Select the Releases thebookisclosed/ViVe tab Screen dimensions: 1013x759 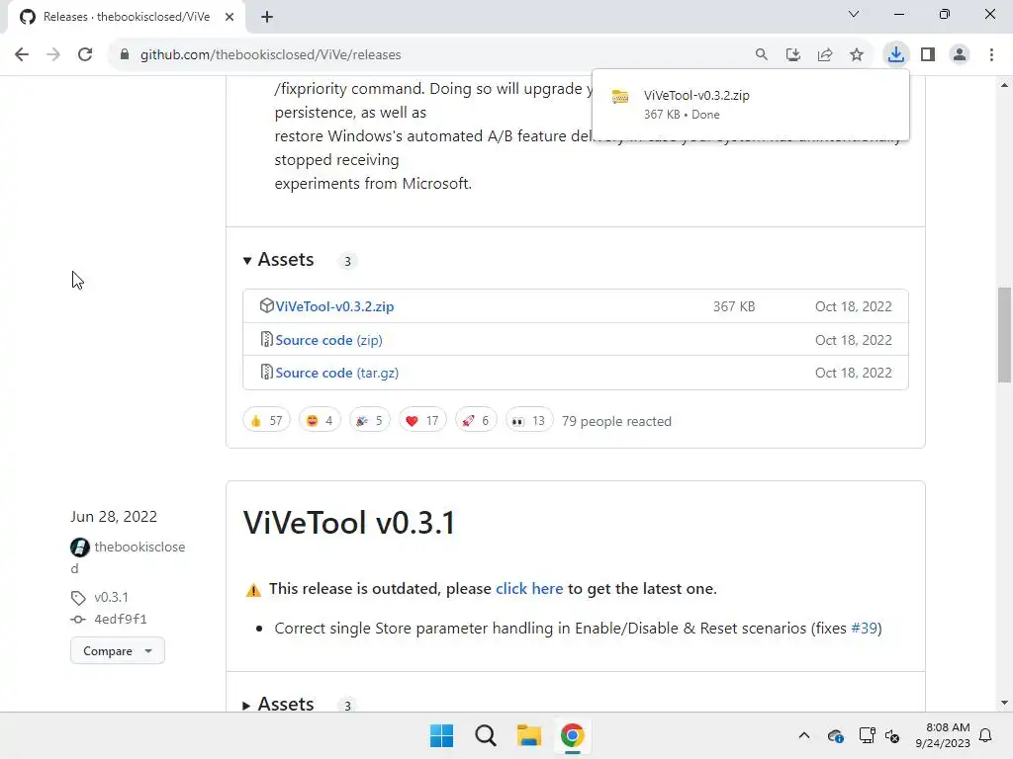tap(126, 17)
